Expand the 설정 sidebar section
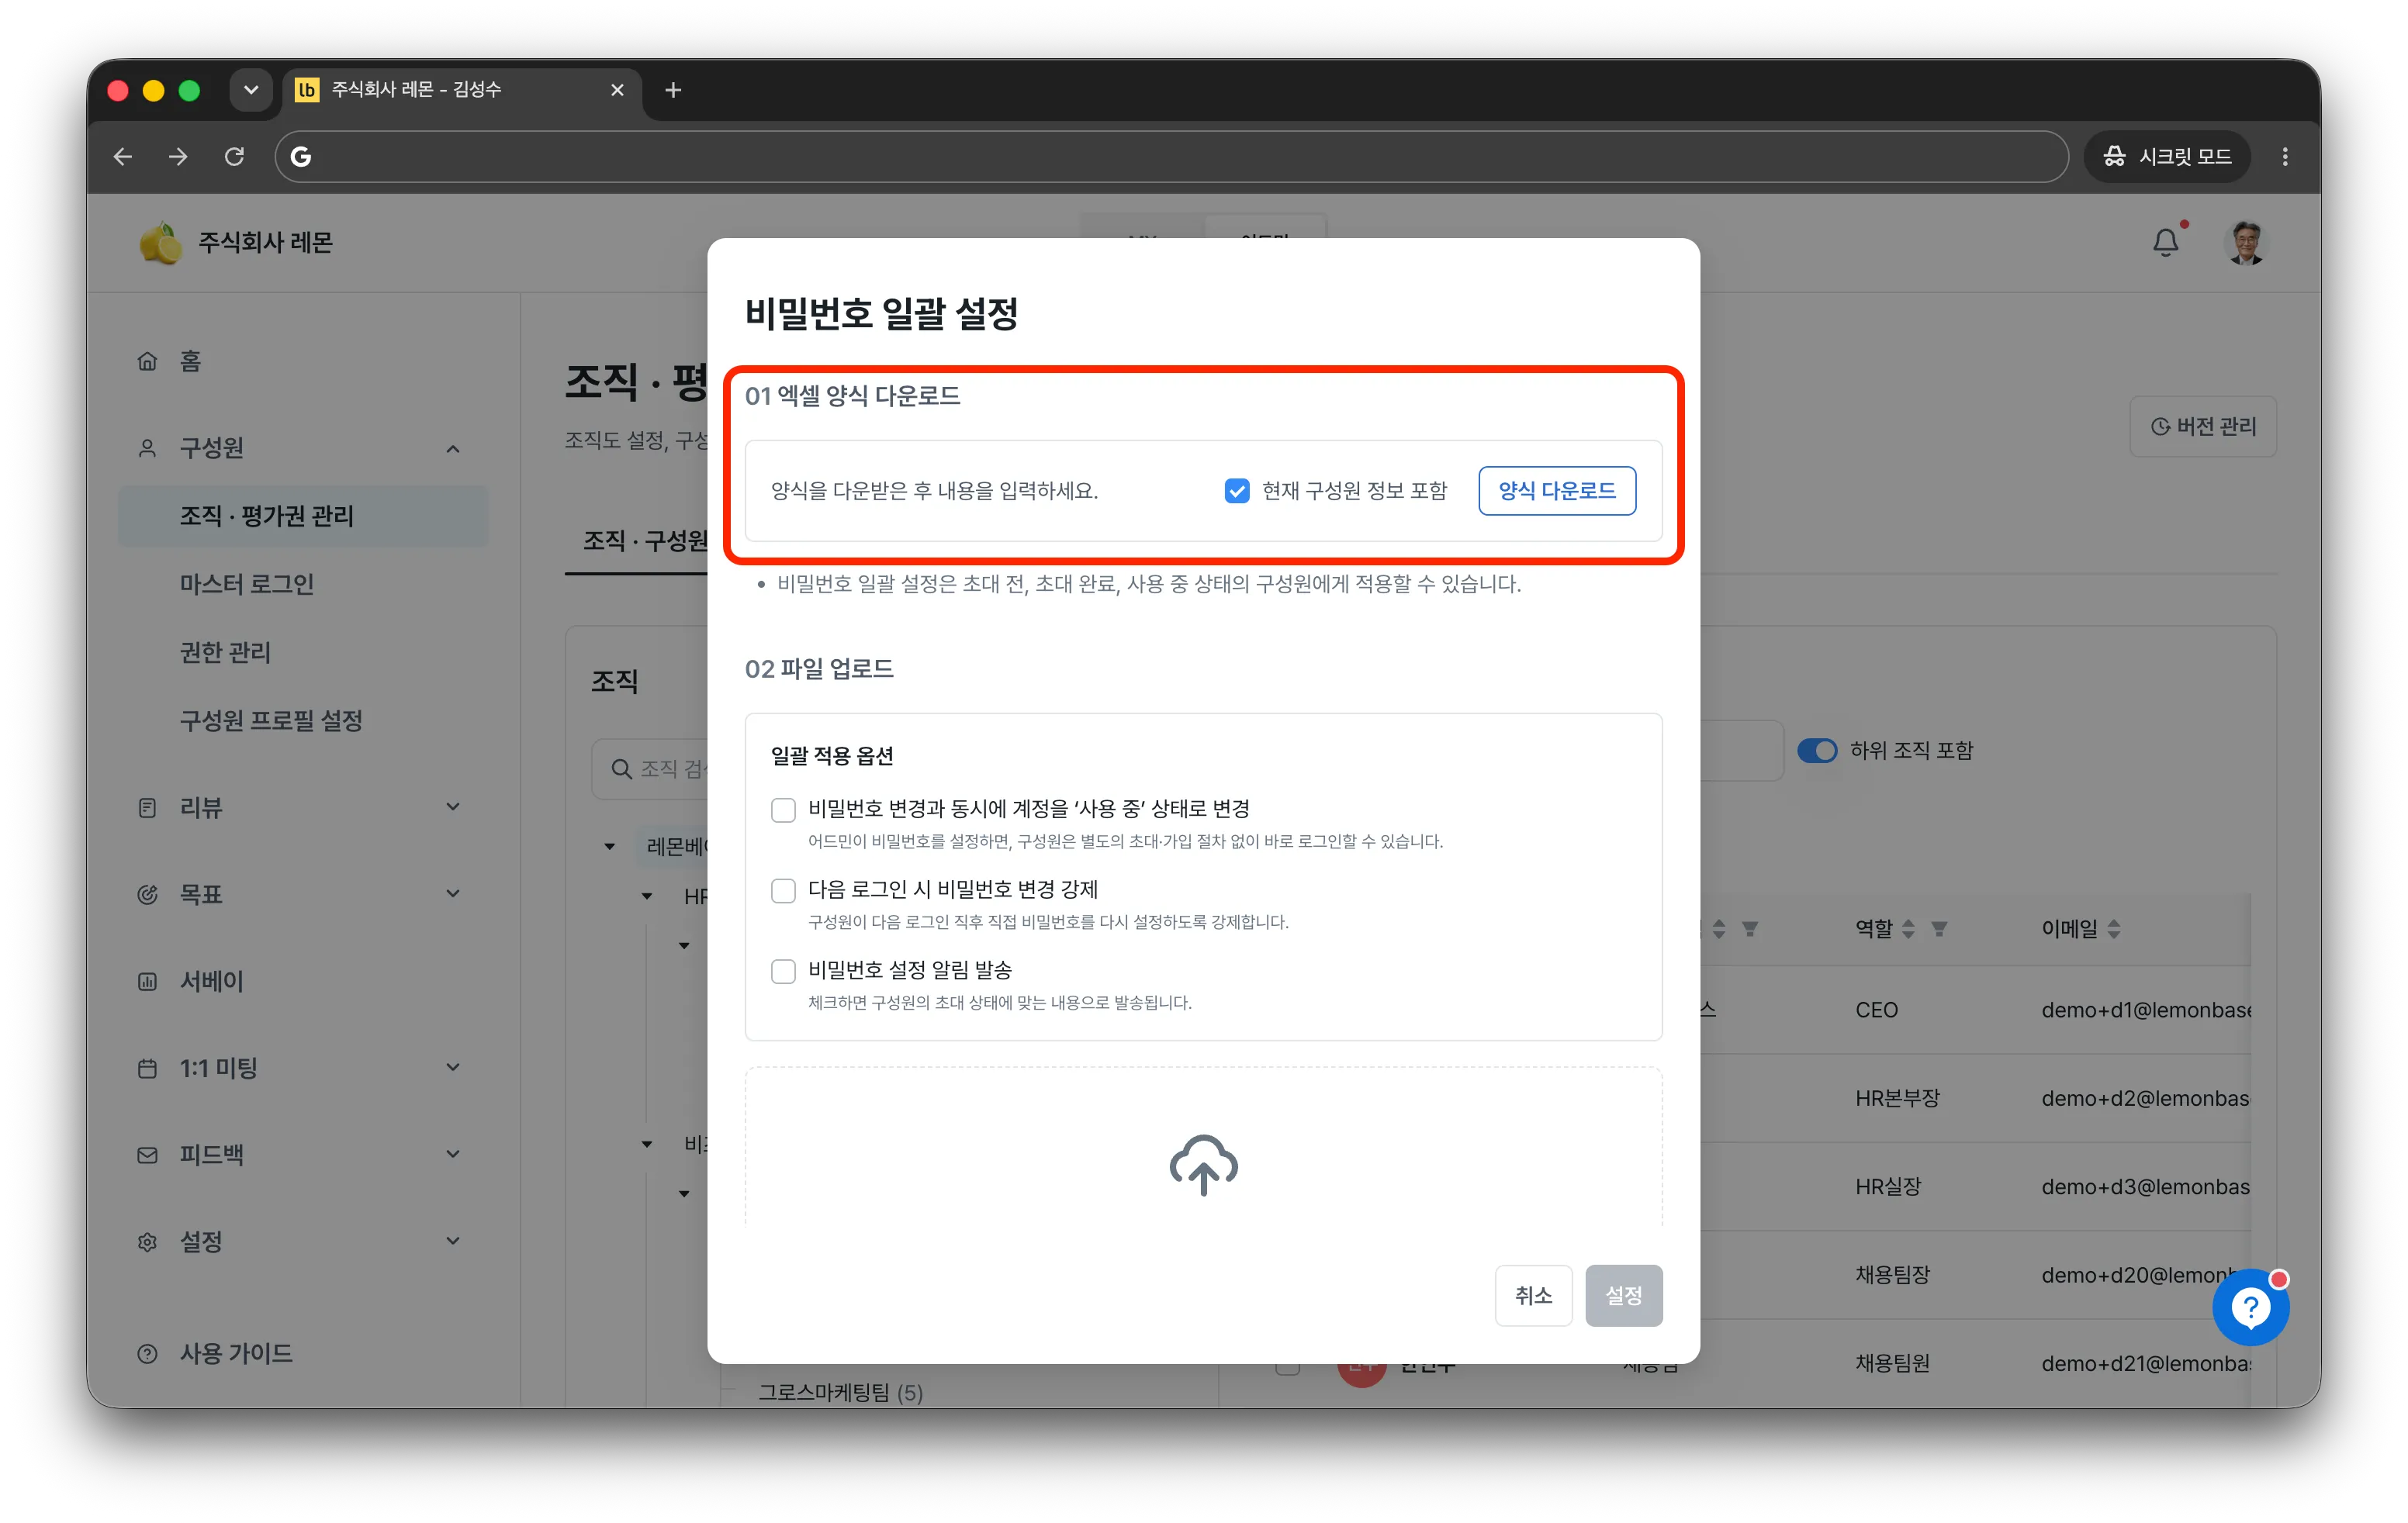The width and height of the screenshot is (2408, 1523). 453,1242
